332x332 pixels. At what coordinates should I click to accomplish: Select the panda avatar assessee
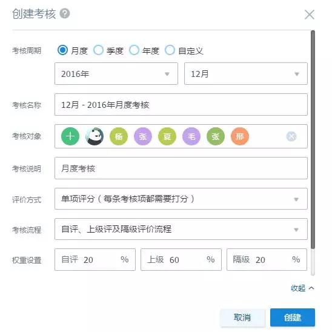pos(95,136)
